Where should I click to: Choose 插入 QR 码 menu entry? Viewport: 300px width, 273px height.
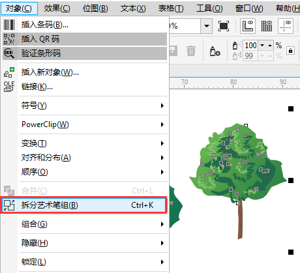(85, 39)
